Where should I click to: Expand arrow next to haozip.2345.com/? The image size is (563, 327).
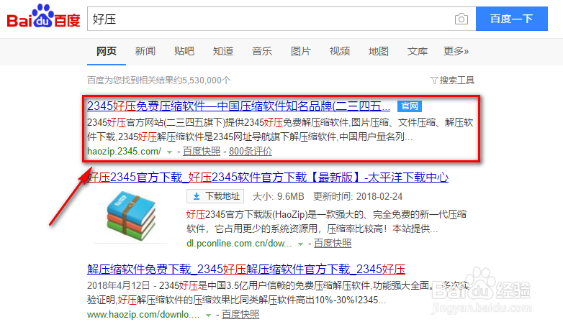point(169,152)
